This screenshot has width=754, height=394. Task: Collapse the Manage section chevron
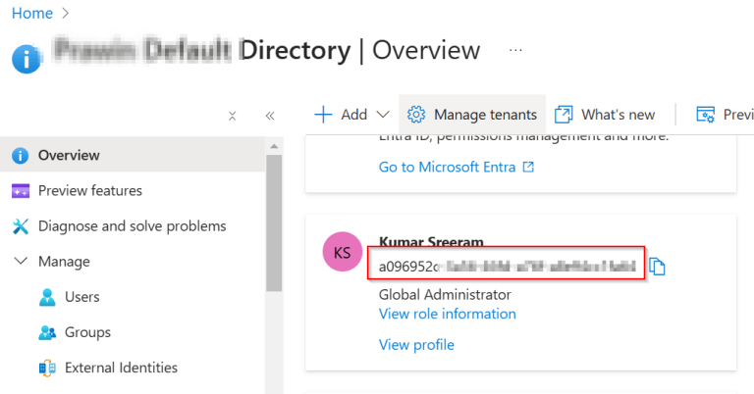tap(21, 262)
